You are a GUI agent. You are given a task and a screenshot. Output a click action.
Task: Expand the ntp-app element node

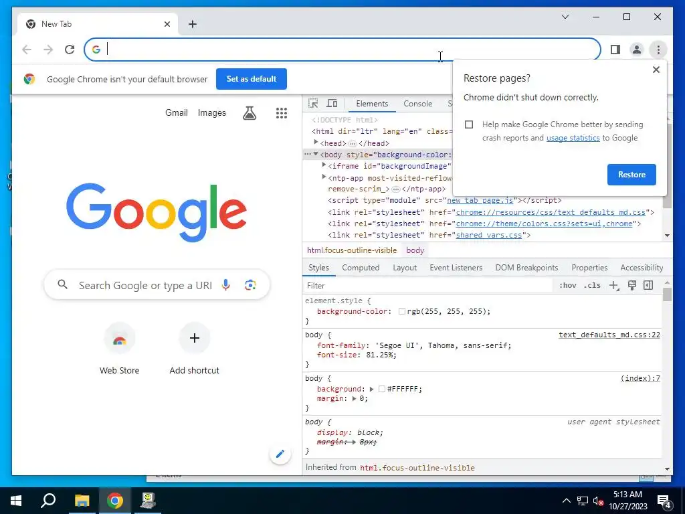click(324, 177)
